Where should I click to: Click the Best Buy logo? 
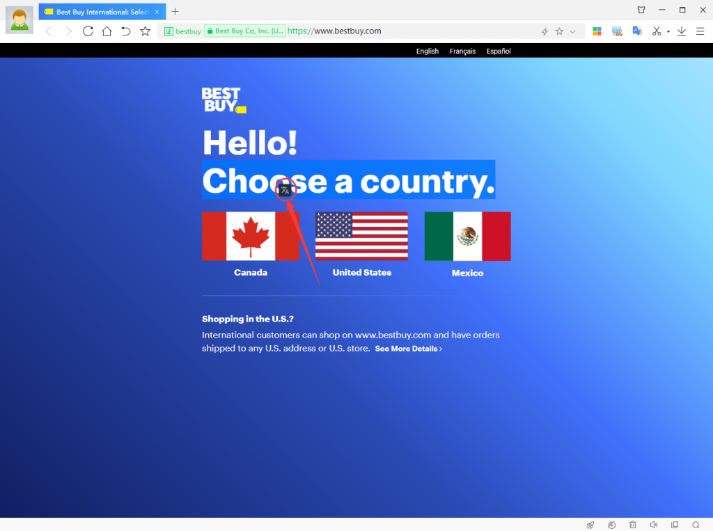pos(224,100)
